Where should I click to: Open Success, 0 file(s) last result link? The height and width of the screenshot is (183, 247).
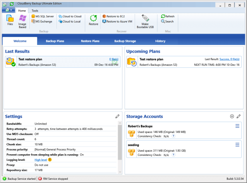229,59
